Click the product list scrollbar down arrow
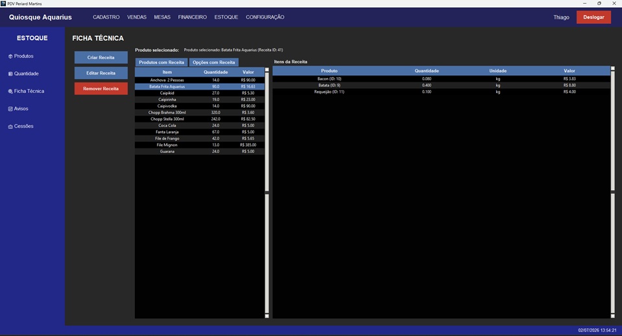The image size is (622, 336). click(x=267, y=316)
